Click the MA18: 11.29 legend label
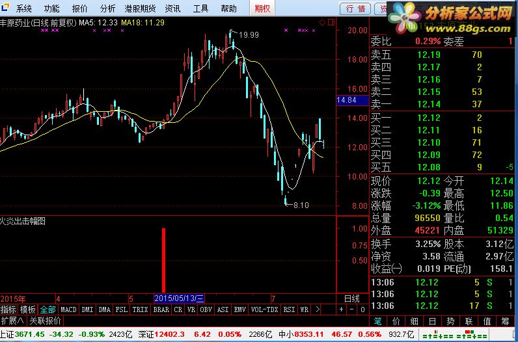This screenshot has height=342, width=518. [143, 23]
